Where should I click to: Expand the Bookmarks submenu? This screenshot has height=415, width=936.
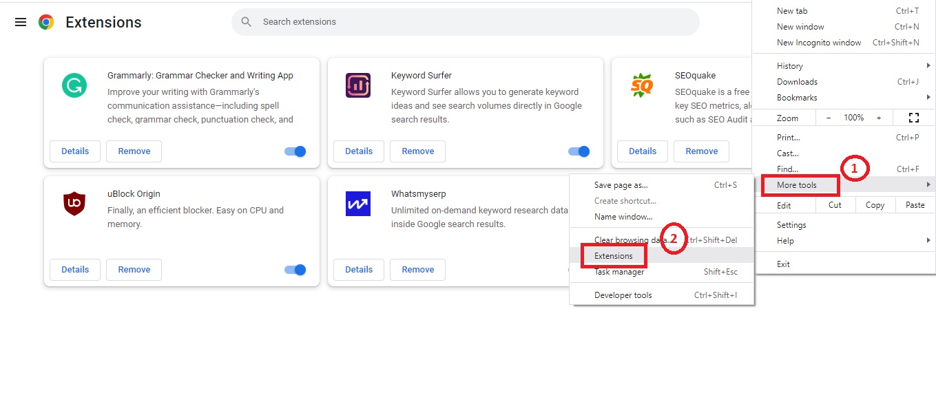pos(846,98)
